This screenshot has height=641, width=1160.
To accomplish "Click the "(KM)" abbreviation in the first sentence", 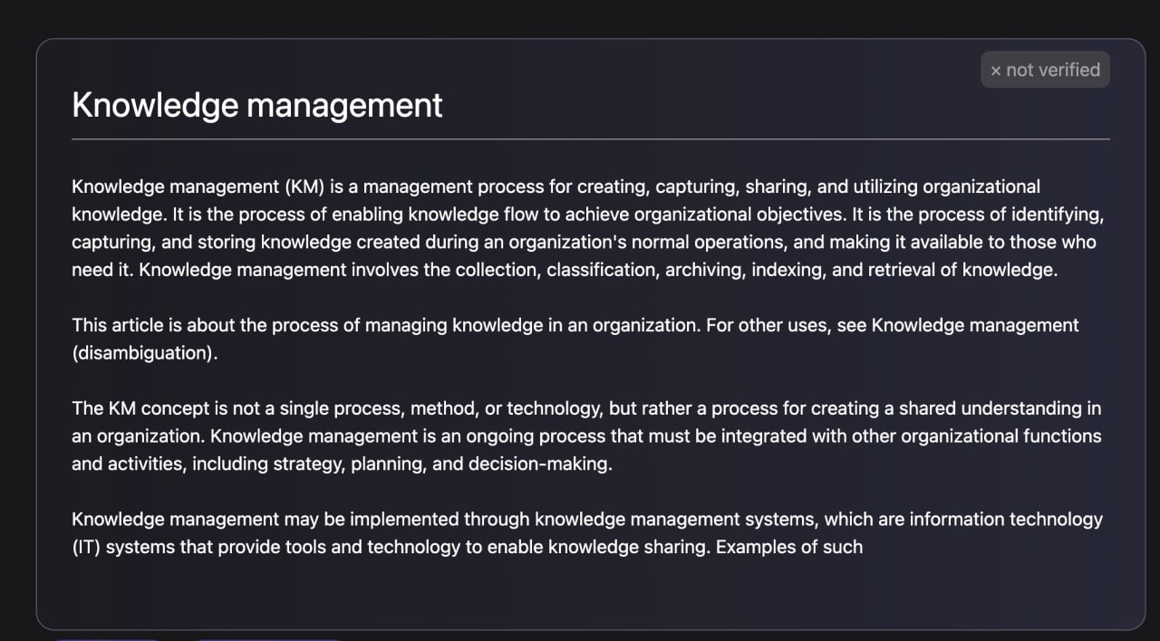I will (304, 187).
